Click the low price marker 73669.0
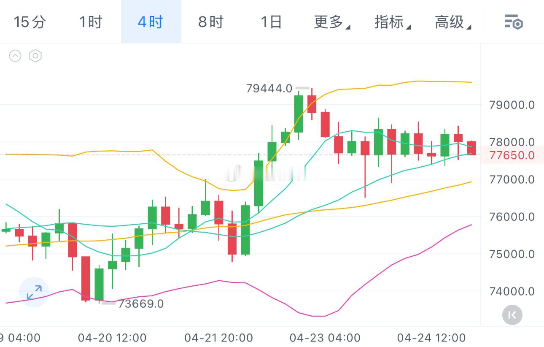The width and height of the screenshot is (544, 347). pyautogui.click(x=142, y=304)
